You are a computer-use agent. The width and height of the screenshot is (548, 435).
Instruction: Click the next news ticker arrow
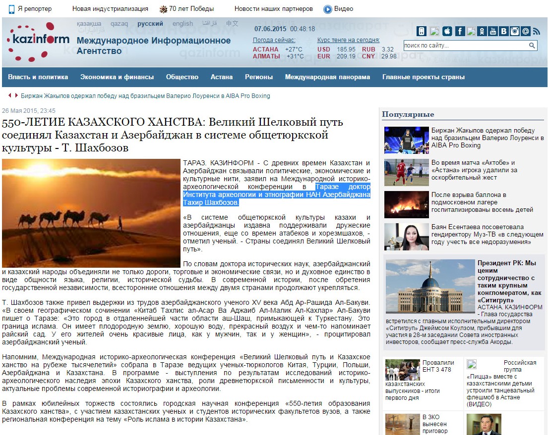pos(16,95)
